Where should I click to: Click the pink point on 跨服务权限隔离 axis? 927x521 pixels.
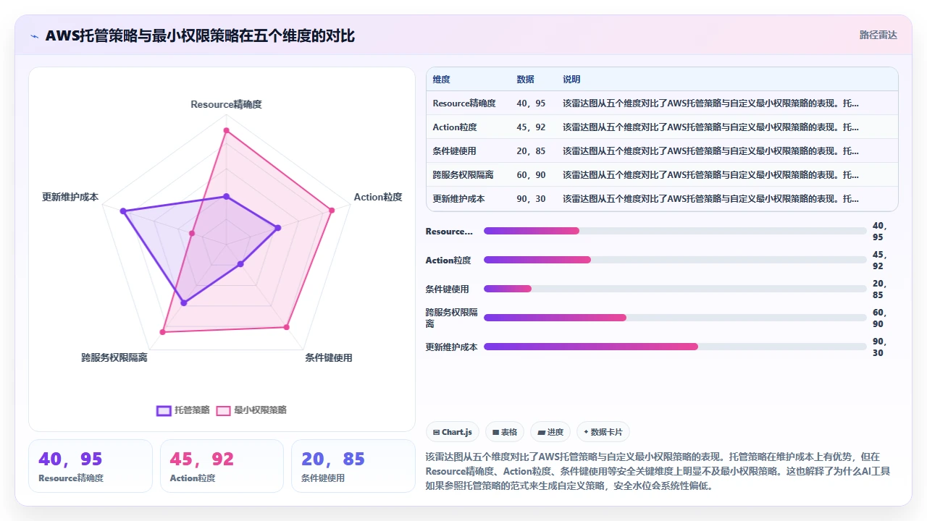(163, 331)
